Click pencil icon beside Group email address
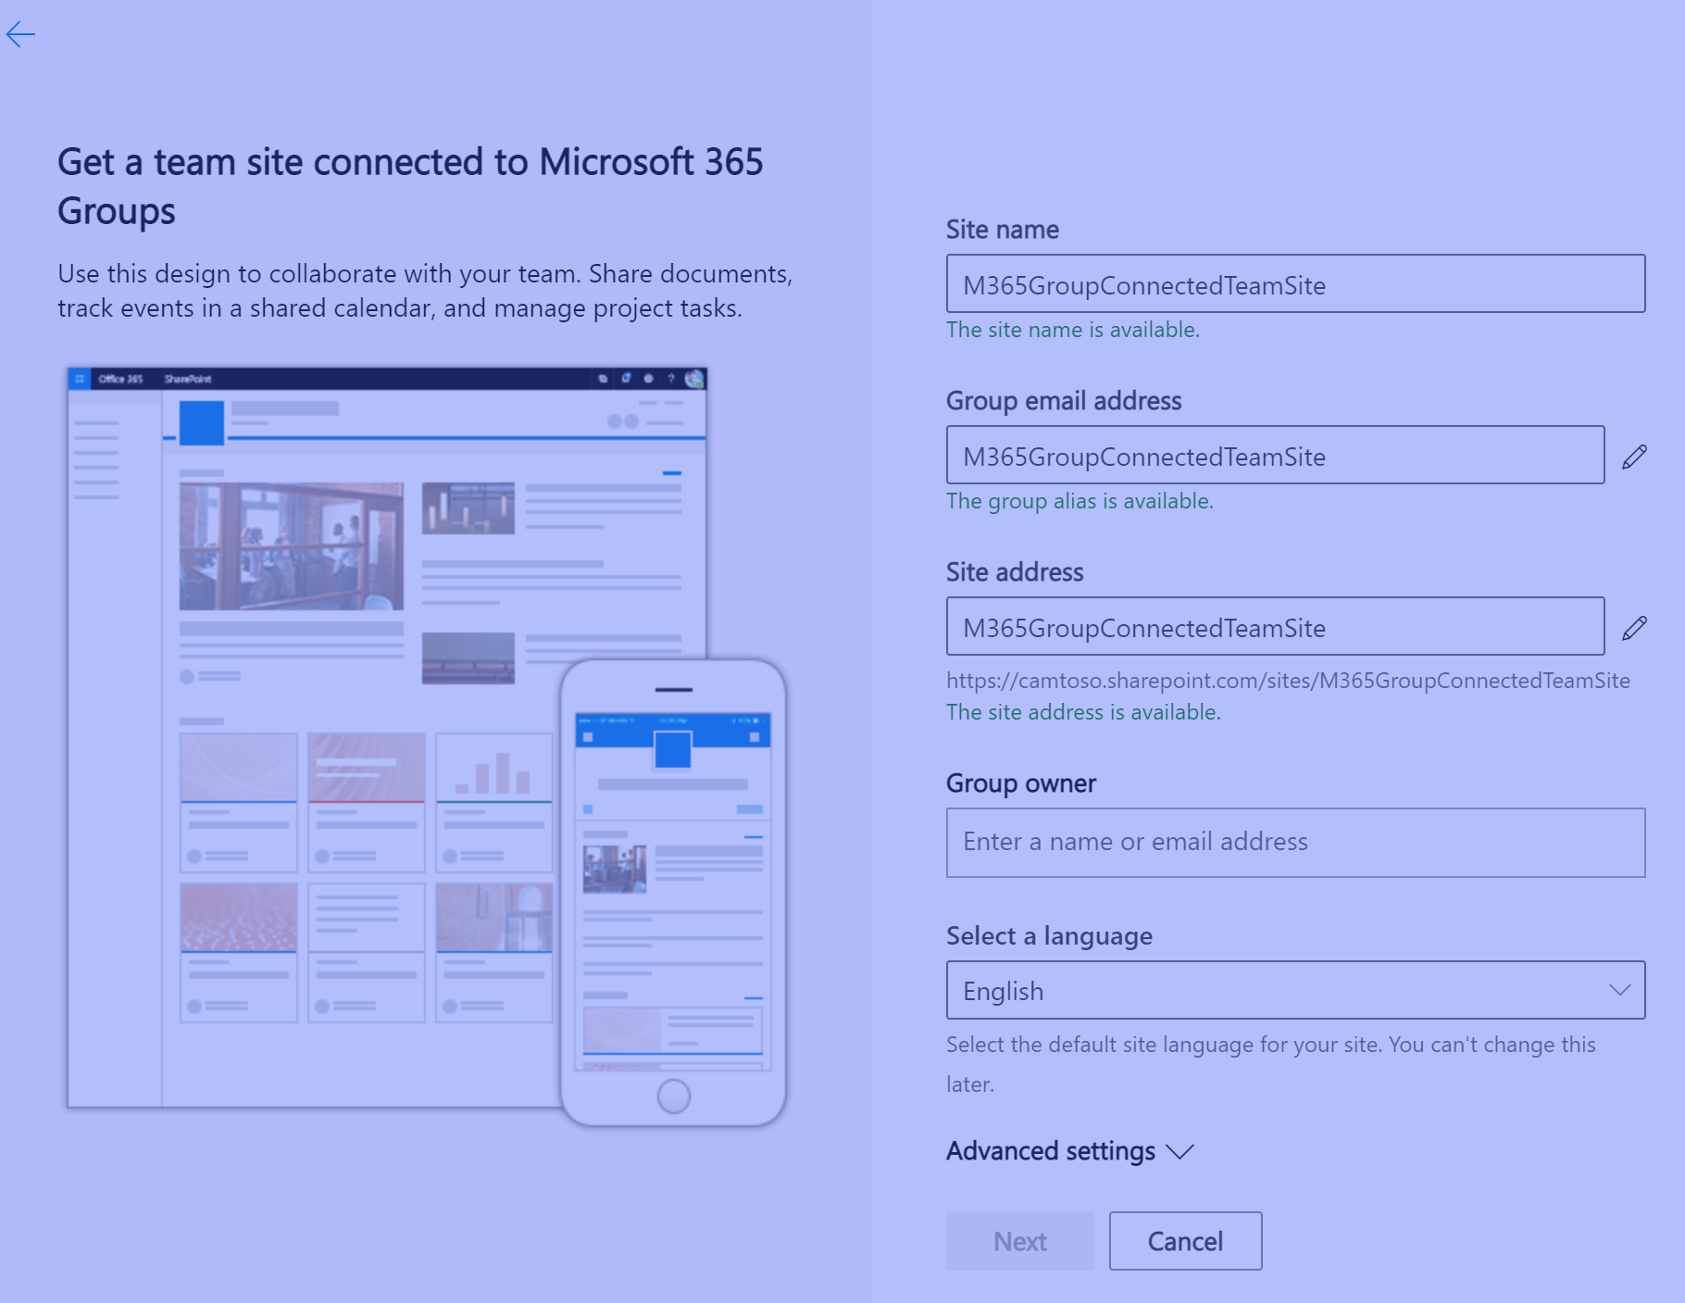 pyautogui.click(x=1634, y=457)
